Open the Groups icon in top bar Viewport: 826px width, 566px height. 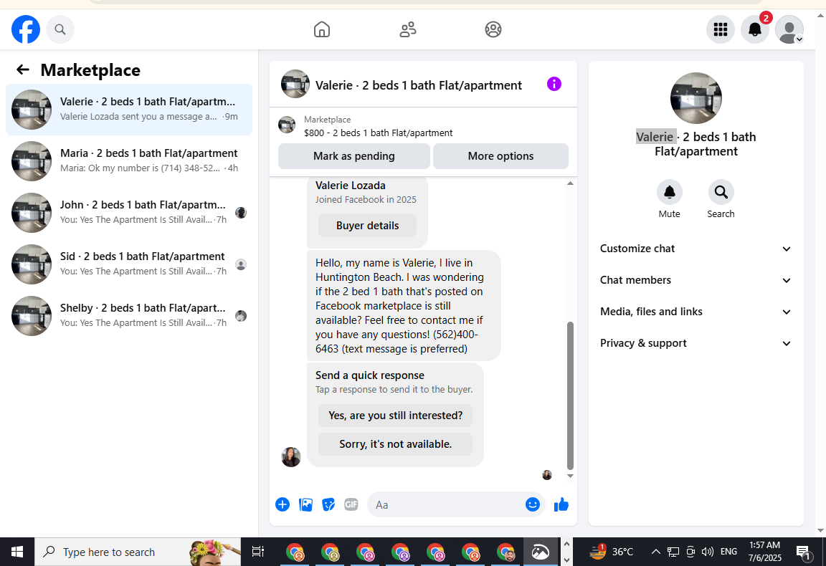point(493,29)
